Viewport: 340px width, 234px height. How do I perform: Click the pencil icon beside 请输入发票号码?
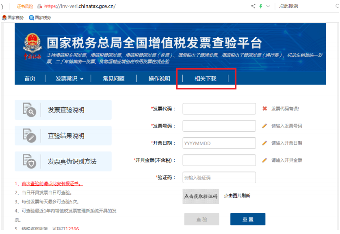[x=264, y=126]
